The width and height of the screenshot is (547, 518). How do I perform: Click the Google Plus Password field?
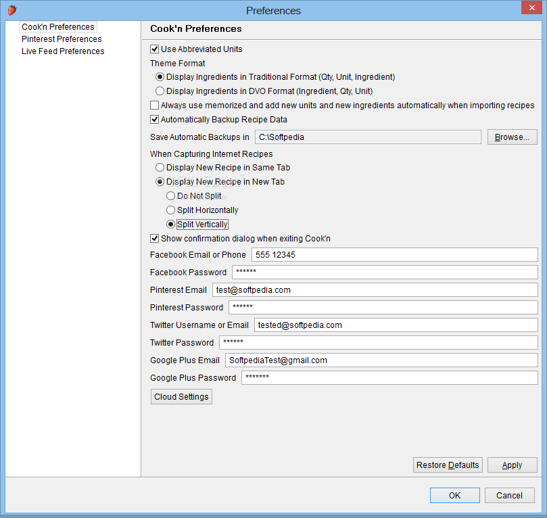point(389,378)
